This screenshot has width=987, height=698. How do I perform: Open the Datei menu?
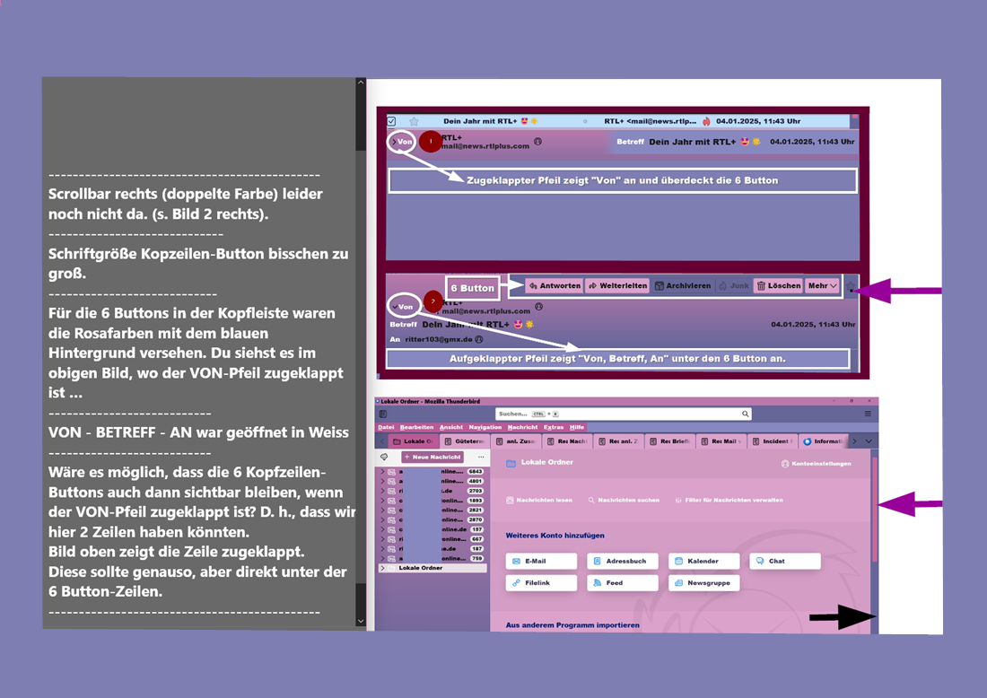pyautogui.click(x=386, y=427)
